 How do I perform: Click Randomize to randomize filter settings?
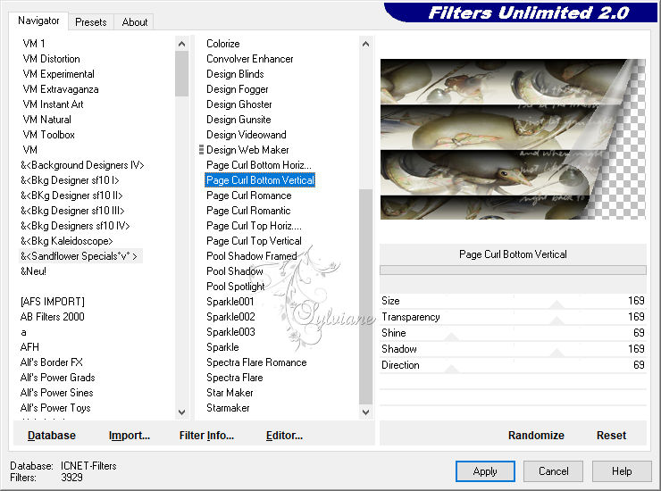pos(536,436)
